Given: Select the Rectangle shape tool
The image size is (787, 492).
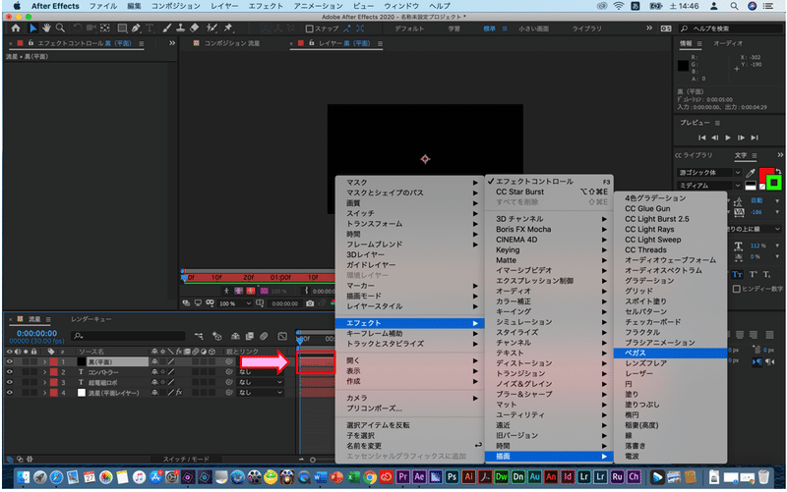Looking at the screenshot, I should click(x=122, y=28).
